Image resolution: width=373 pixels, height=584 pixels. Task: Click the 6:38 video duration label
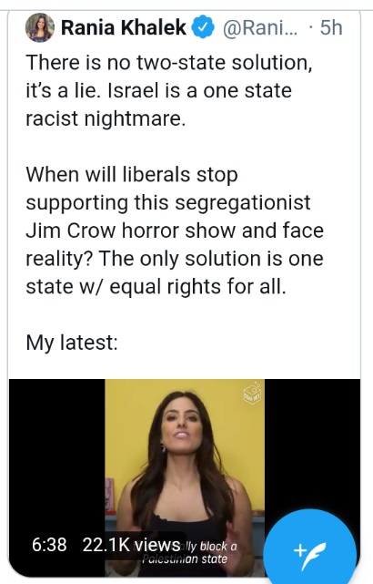(x=49, y=545)
